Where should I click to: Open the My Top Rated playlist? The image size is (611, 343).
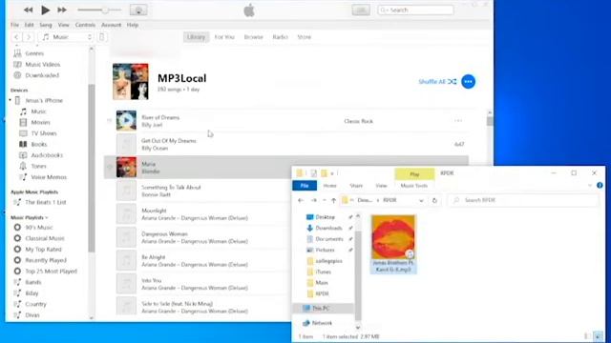click(x=43, y=250)
